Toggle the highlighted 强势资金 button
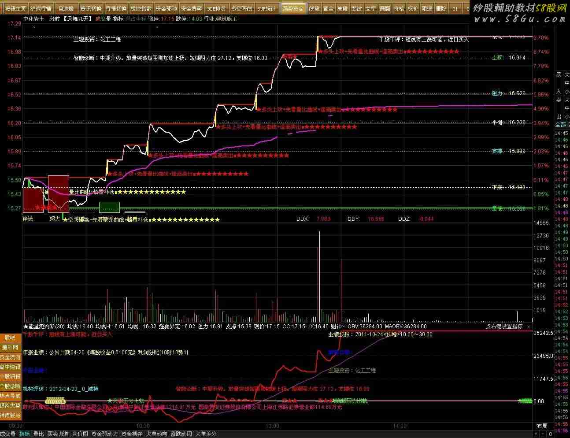This screenshot has height=438, width=570. point(293,8)
